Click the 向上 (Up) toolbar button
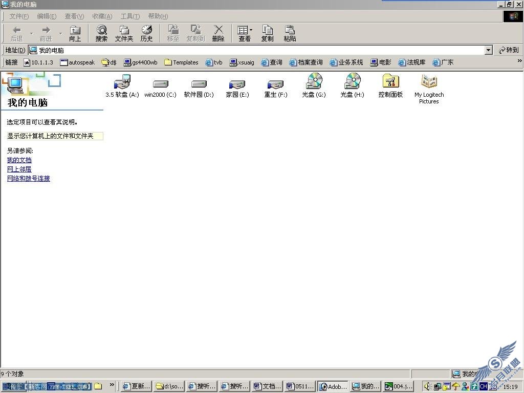 click(x=75, y=33)
